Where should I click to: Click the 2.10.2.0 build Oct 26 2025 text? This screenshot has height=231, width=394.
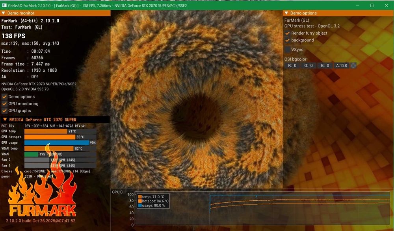[x=41, y=221]
